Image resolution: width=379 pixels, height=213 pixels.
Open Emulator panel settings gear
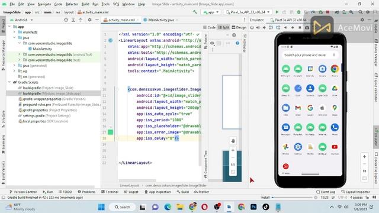click(x=362, y=20)
